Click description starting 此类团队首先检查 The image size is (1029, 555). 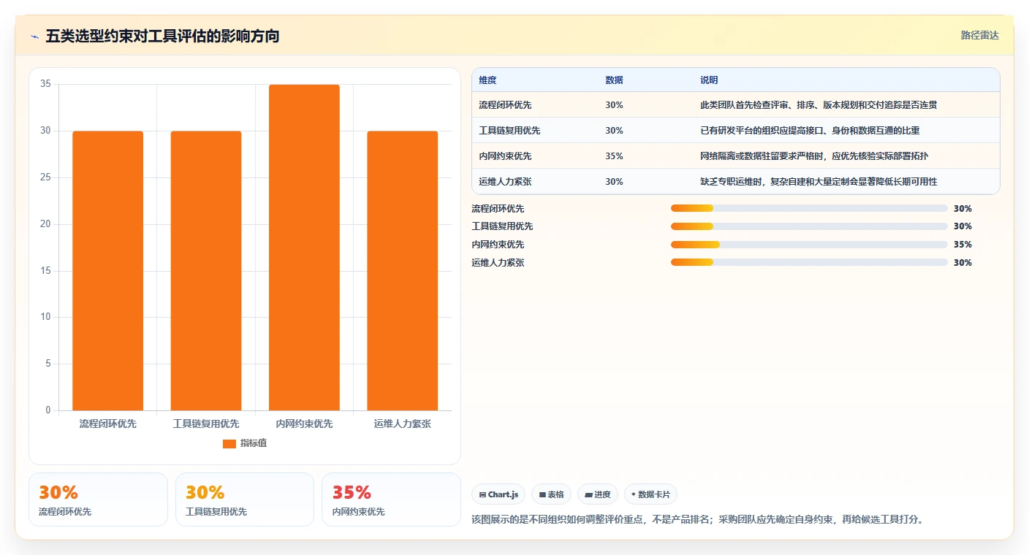pyautogui.click(x=819, y=105)
